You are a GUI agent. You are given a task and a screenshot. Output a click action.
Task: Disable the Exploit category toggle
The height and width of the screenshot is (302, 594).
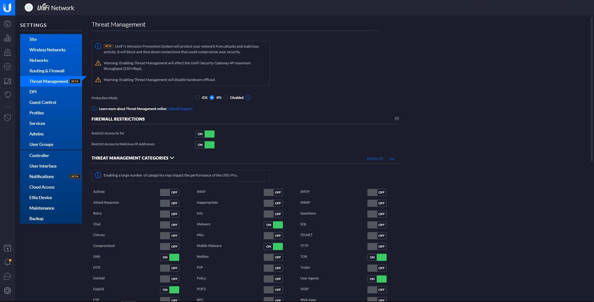[x=170, y=289]
